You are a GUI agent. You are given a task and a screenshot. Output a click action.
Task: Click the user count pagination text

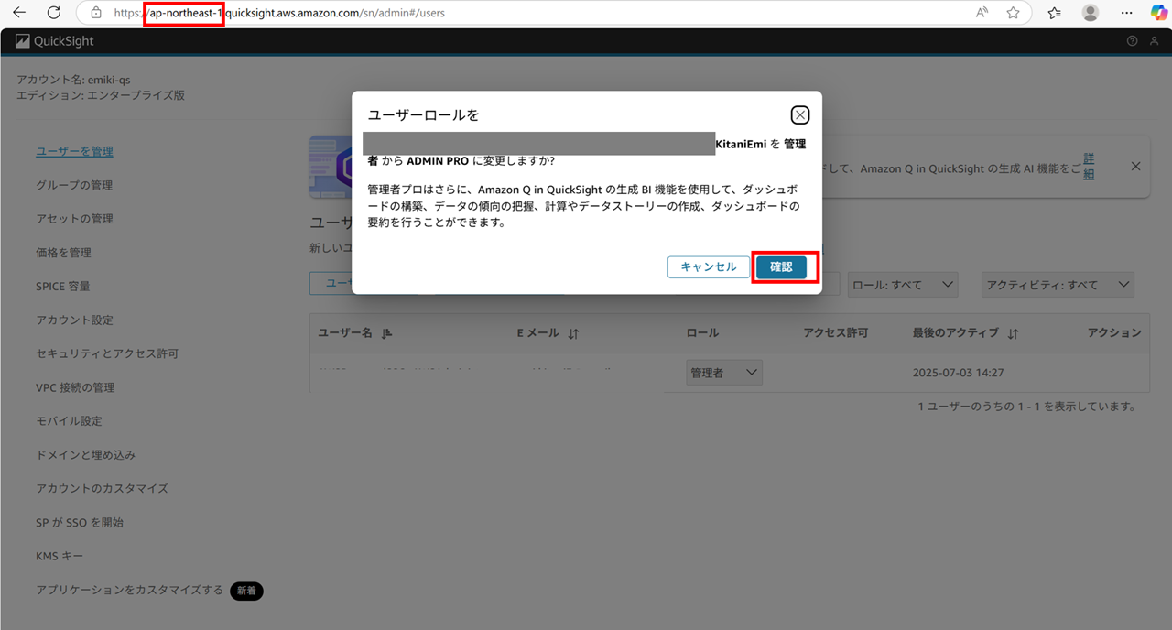pos(1026,407)
